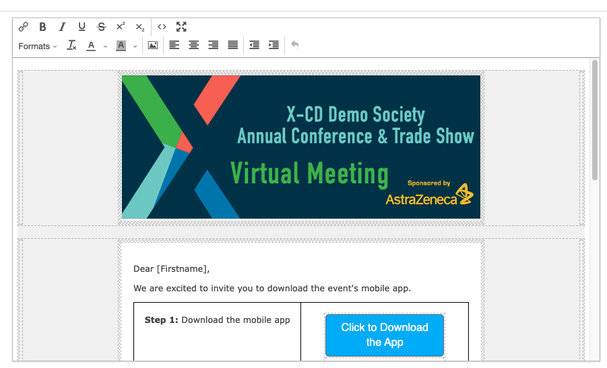Click the insert link icon
The height and width of the screenshot is (368, 607).
[x=24, y=27]
